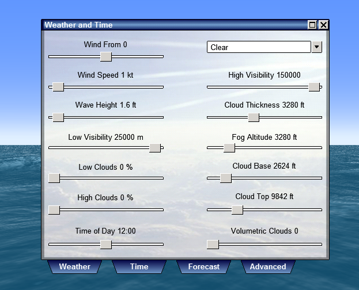Click the Low Visibility slider handle

(x=155, y=148)
